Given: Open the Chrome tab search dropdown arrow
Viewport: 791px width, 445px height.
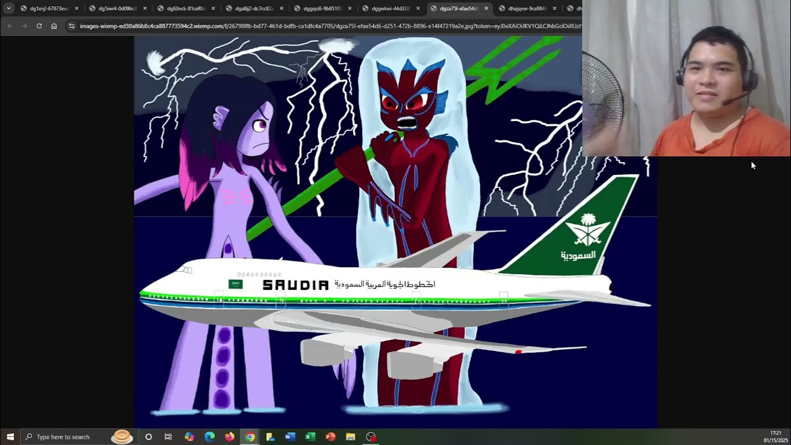Looking at the screenshot, I should point(9,9).
